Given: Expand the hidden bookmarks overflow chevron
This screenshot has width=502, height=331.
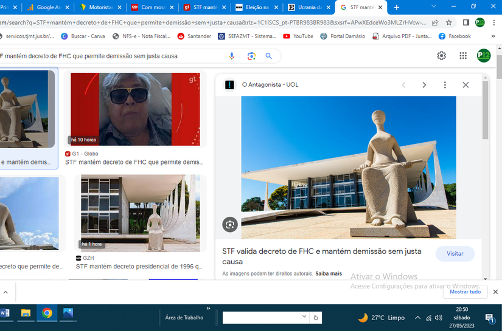Looking at the screenshot, I should tap(493, 36).
